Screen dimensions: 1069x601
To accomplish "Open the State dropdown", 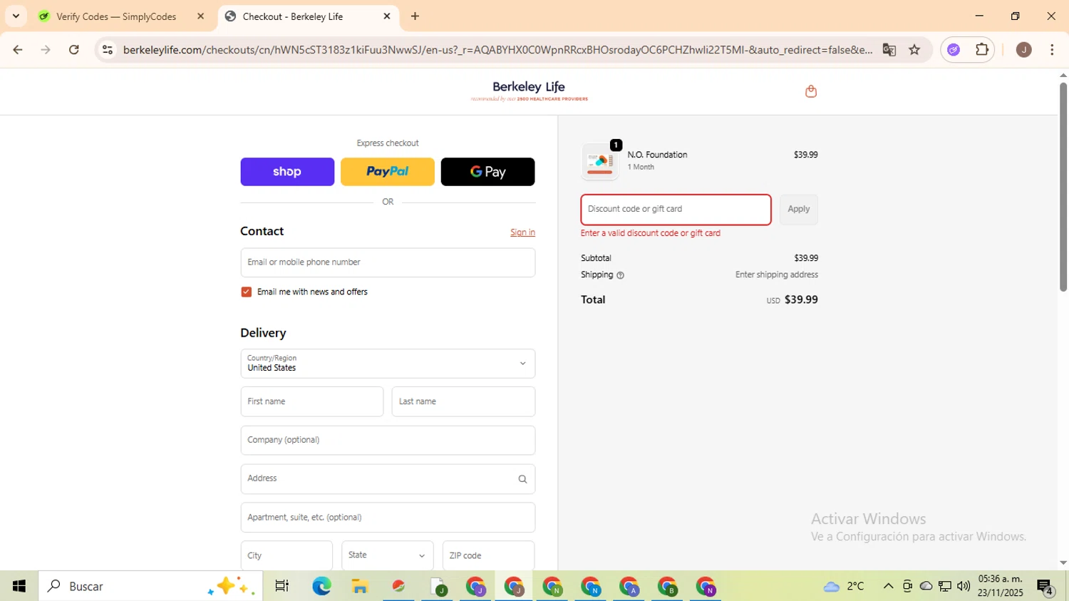I will pyautogui.click(x=388, y=555).
